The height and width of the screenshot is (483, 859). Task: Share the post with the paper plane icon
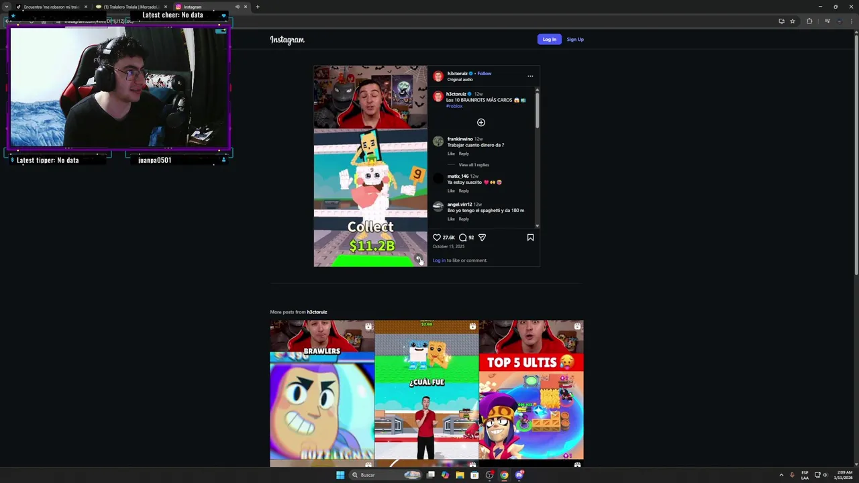[482, 237]
